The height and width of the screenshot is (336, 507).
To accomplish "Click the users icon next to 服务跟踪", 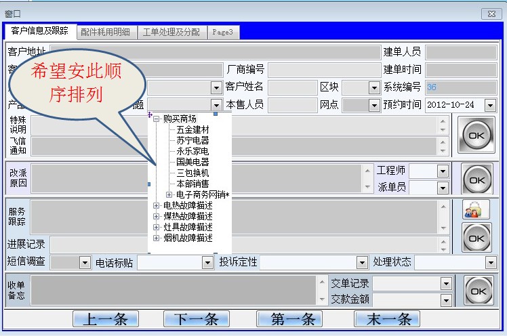I will point(476,210).
